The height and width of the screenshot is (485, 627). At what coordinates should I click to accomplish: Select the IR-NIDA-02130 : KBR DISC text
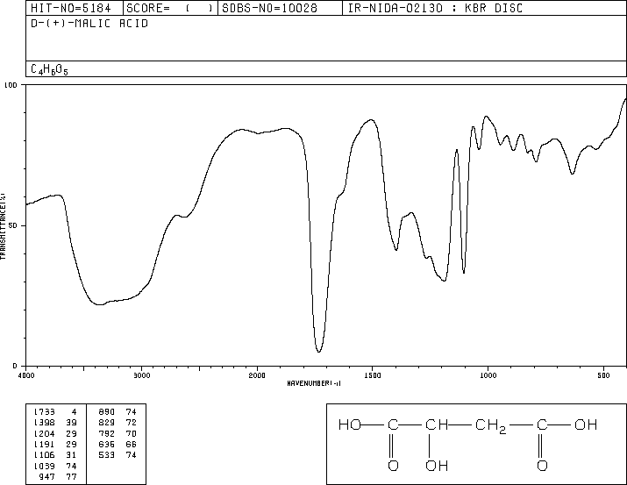[x=435, y=8]
